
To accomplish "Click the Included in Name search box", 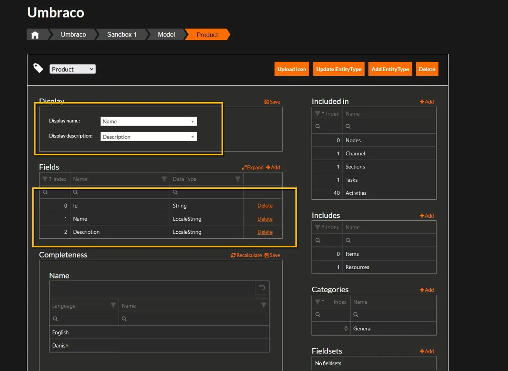I will click(389, 127).
